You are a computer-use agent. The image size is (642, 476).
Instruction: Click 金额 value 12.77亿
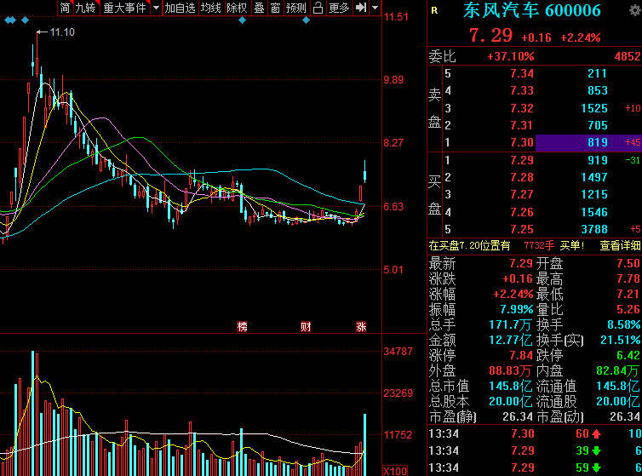coord(510,340)
